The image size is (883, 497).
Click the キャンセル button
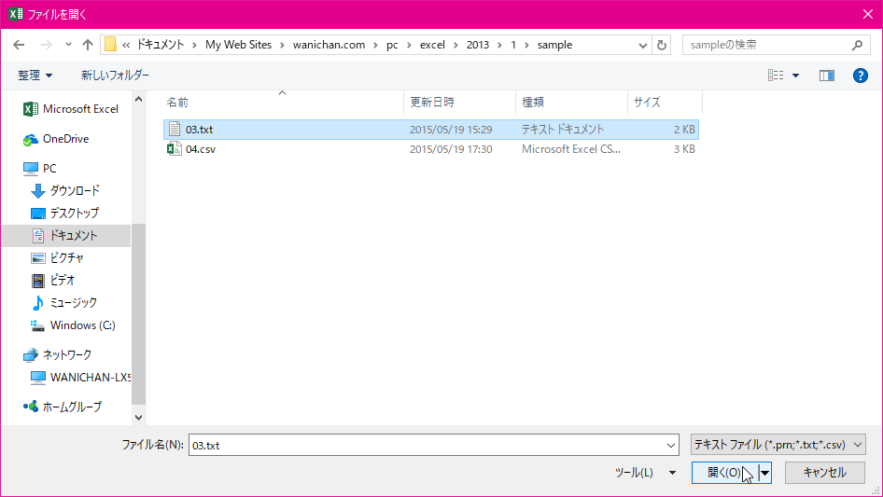[x=825, y=473]
